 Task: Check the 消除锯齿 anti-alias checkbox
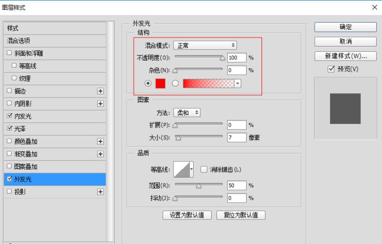[204, 169]
